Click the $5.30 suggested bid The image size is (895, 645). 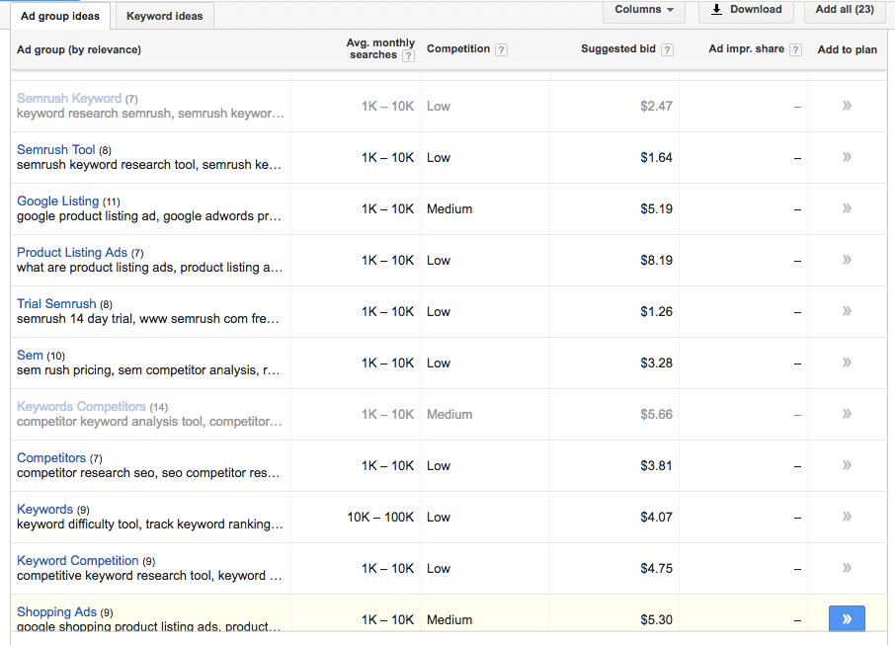click(x=656, y=620)
